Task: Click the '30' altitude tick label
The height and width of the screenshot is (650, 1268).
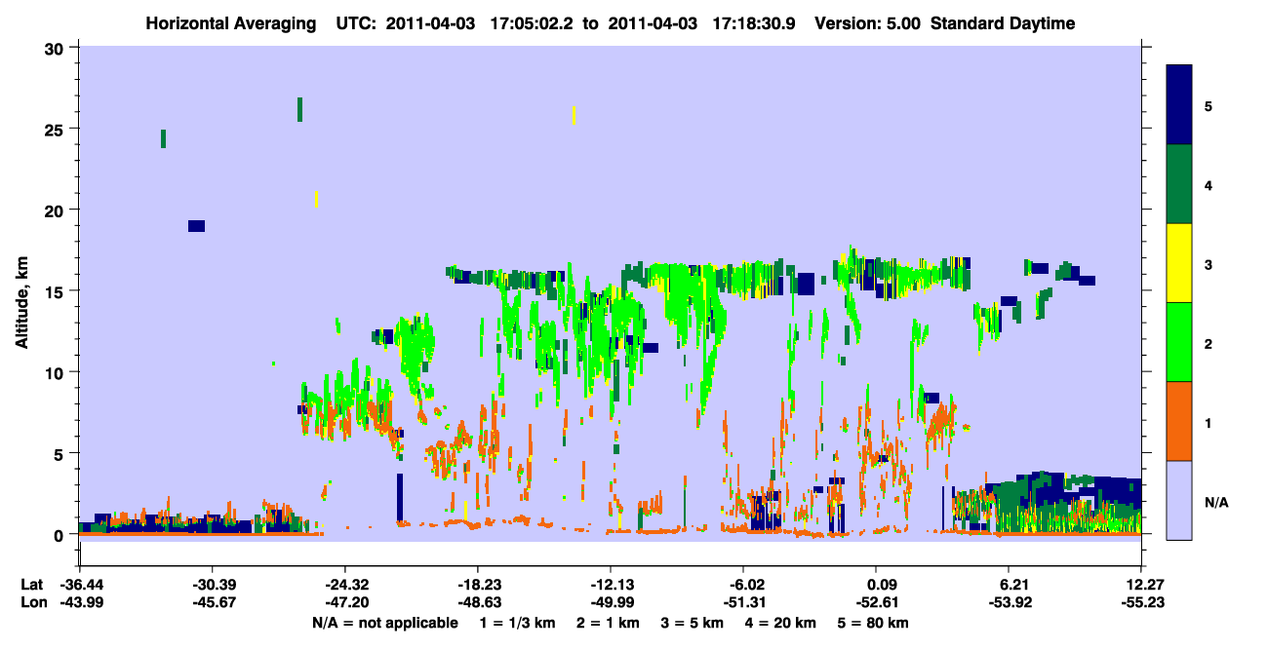Action: 56,48
